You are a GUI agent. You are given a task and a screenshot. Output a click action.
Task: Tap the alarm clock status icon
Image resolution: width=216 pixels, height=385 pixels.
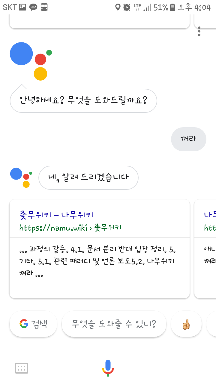click(127, 7)
